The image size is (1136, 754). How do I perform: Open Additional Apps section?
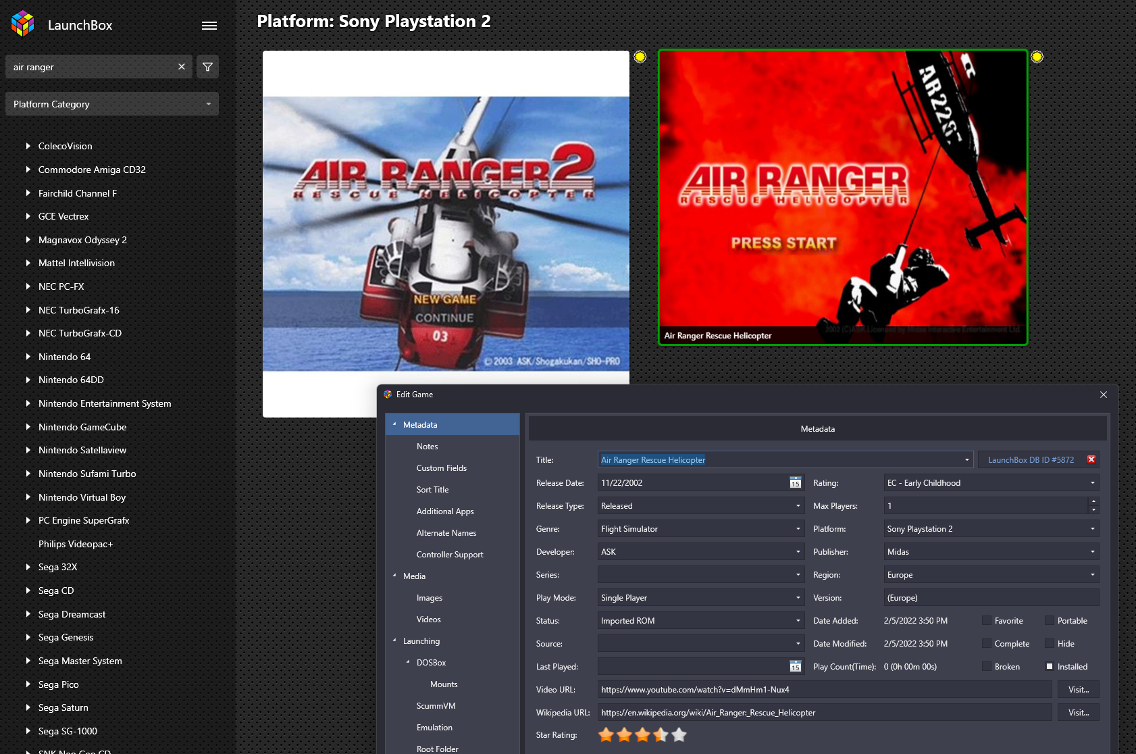[445, 511]
